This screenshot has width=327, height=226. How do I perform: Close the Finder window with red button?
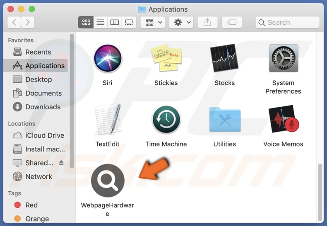point(10,9)
